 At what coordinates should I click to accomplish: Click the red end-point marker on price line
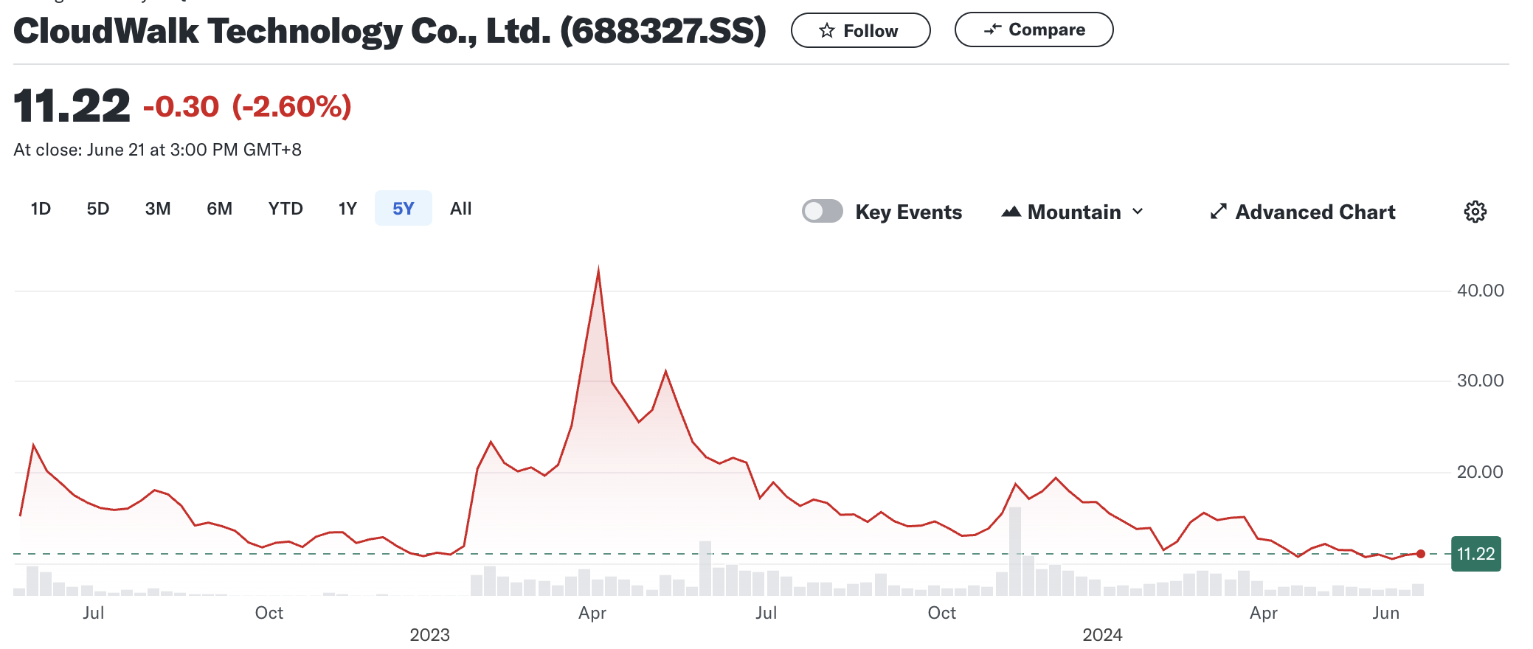1421,554
